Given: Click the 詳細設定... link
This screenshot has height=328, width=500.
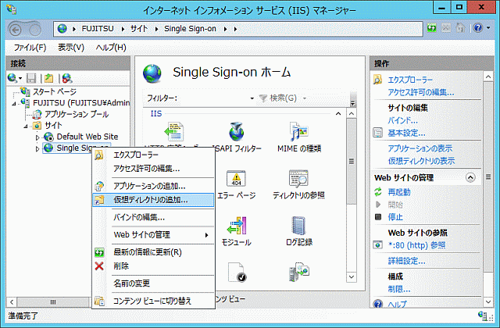Looking at the screenshot, I should click(406, 261).
